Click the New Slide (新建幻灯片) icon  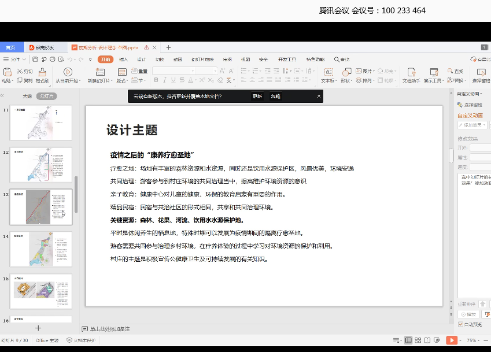coord(98,72)
